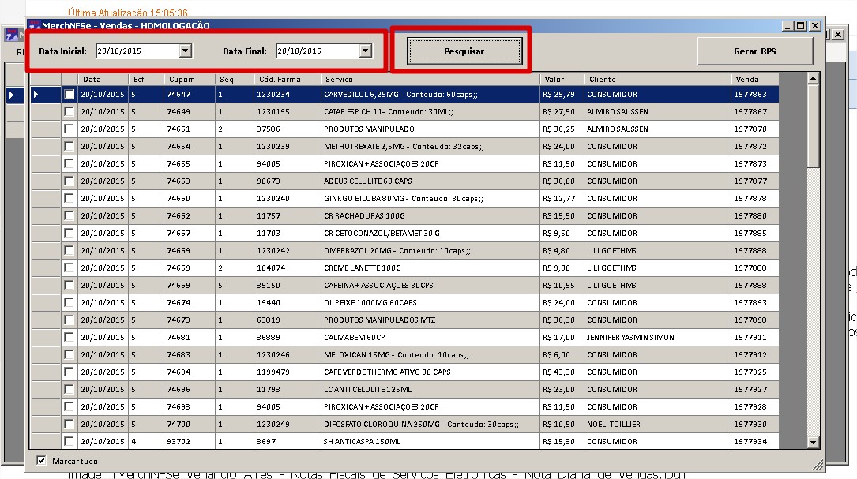This screenshot has height=479, width=857.
Task: Maximize the MerchNFSe Vendas window
Action: 800,26
